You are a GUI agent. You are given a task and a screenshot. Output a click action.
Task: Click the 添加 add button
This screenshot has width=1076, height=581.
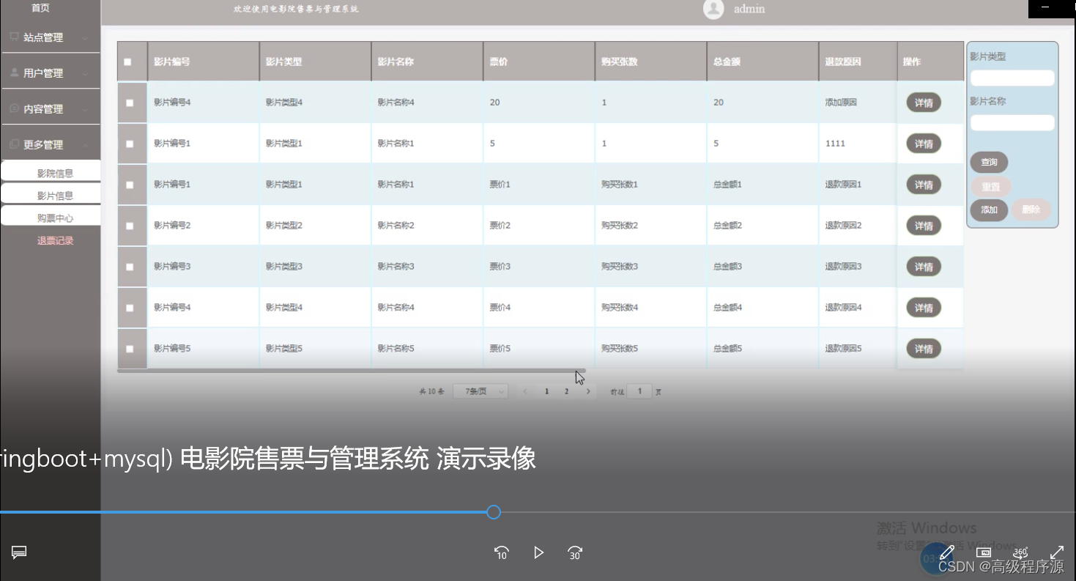pos(989,210)
